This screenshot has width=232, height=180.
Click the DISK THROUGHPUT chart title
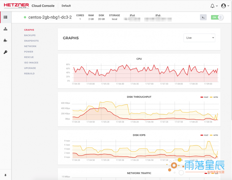[x=139, y=97]
